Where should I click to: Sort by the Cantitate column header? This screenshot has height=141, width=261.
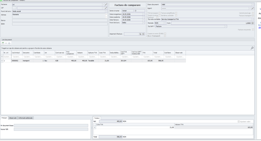coord(39,53)
